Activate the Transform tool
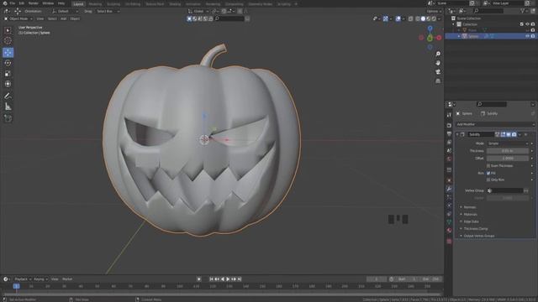538x302 pixels. (x=8, y=84)
